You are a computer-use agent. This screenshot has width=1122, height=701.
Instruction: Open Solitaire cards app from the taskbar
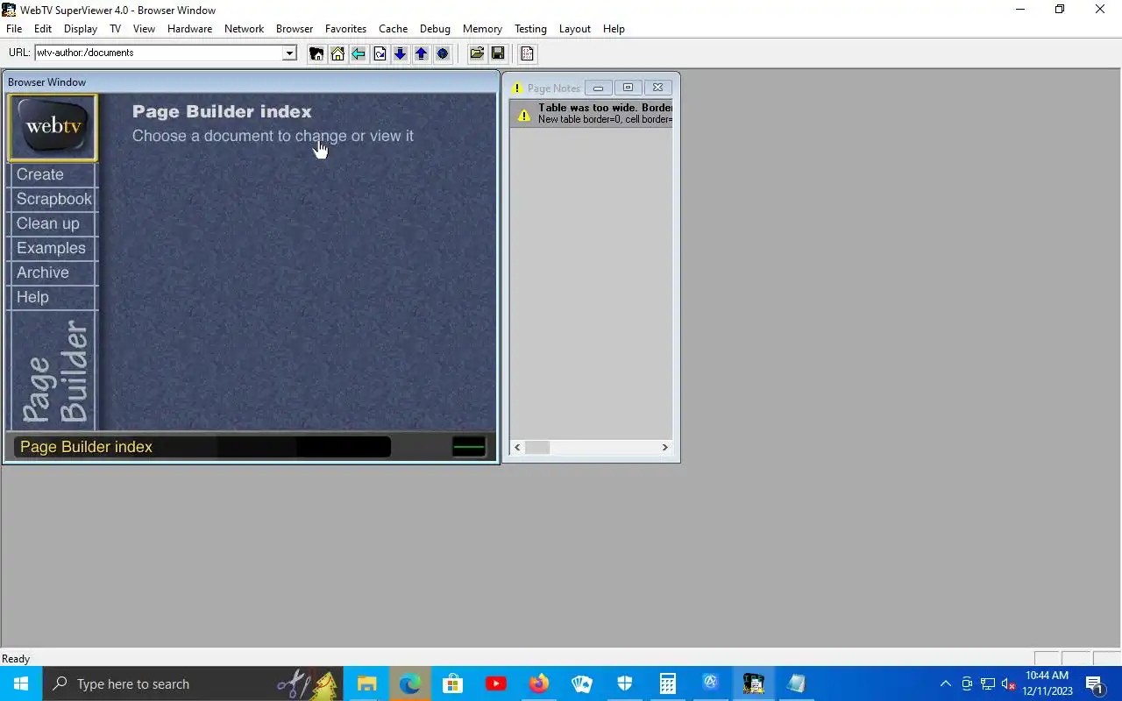(581, 683)
